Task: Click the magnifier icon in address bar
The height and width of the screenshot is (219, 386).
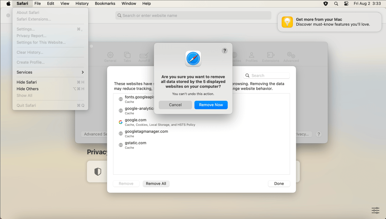Action: tap(119, 15)
